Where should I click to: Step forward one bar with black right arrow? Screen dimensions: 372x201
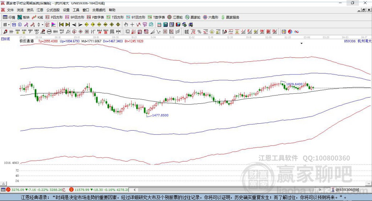(80, 25)
